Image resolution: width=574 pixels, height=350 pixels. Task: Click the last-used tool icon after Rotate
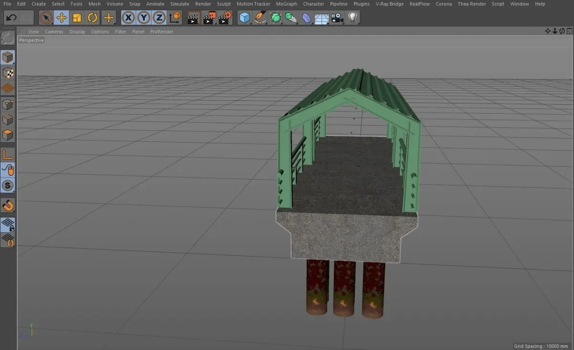pos(109,18)
